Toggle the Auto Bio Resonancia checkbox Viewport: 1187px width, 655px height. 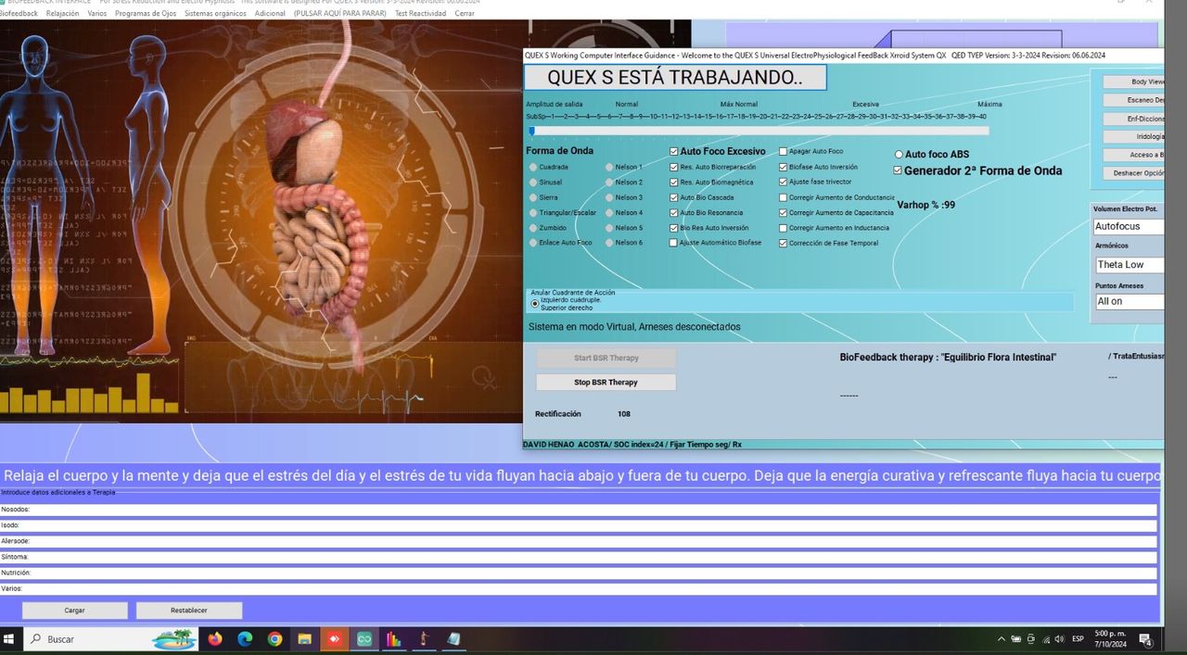(673, 213)
